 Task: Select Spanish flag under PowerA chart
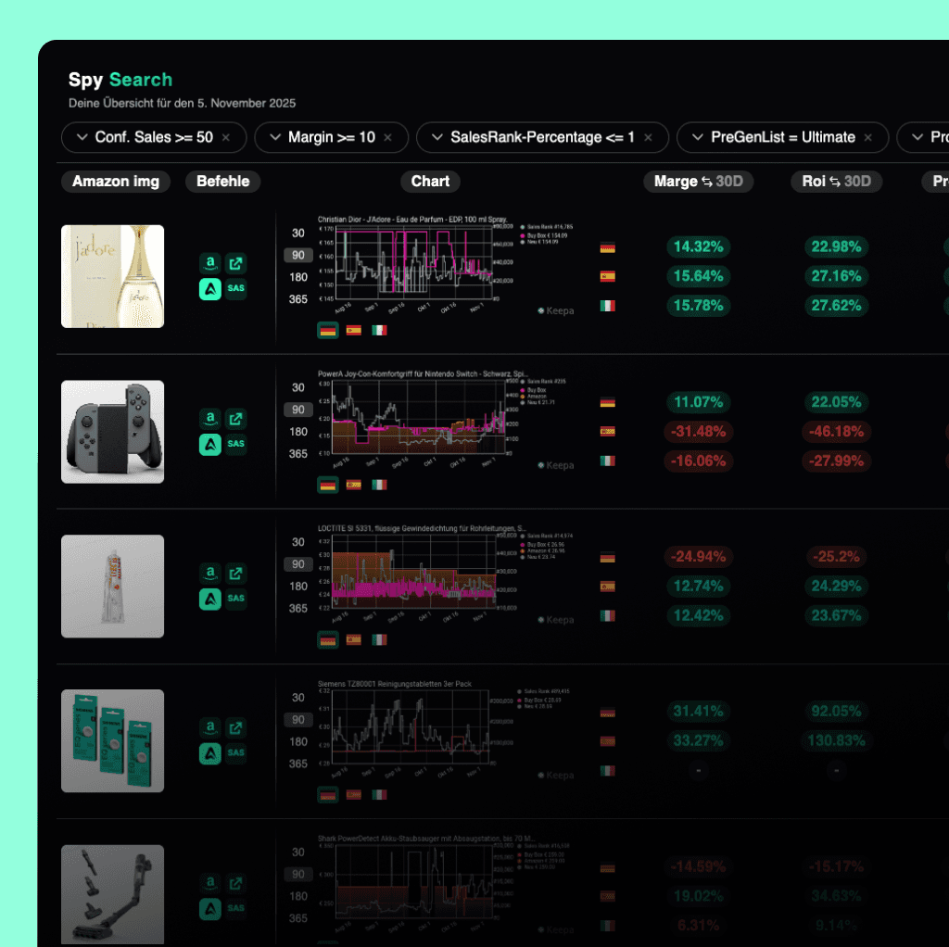pos(353,485)
